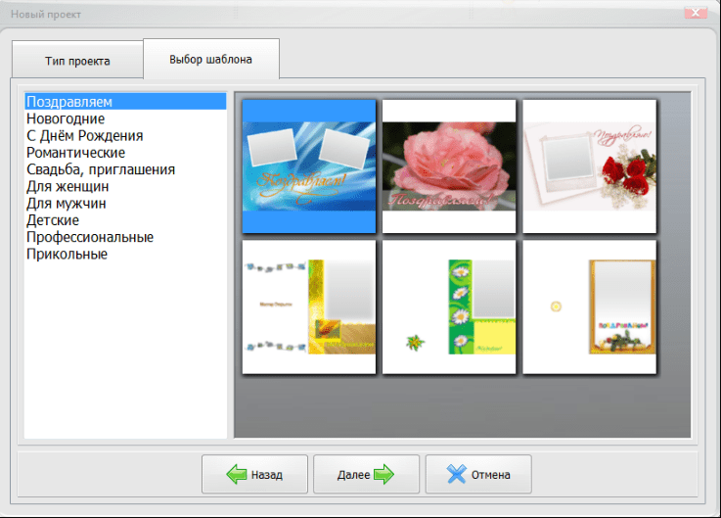The height and width of the screenshot is (518, 721).
Task: Click the green forward arrow icon
Action: (x=383, y=475)
